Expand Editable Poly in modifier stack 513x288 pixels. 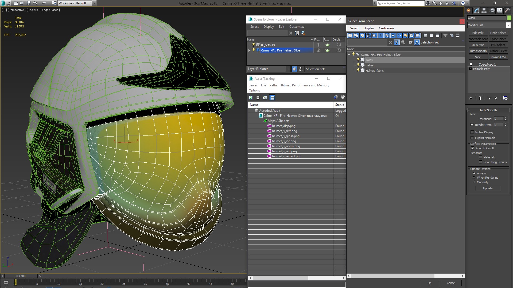[x=470, y=69]
